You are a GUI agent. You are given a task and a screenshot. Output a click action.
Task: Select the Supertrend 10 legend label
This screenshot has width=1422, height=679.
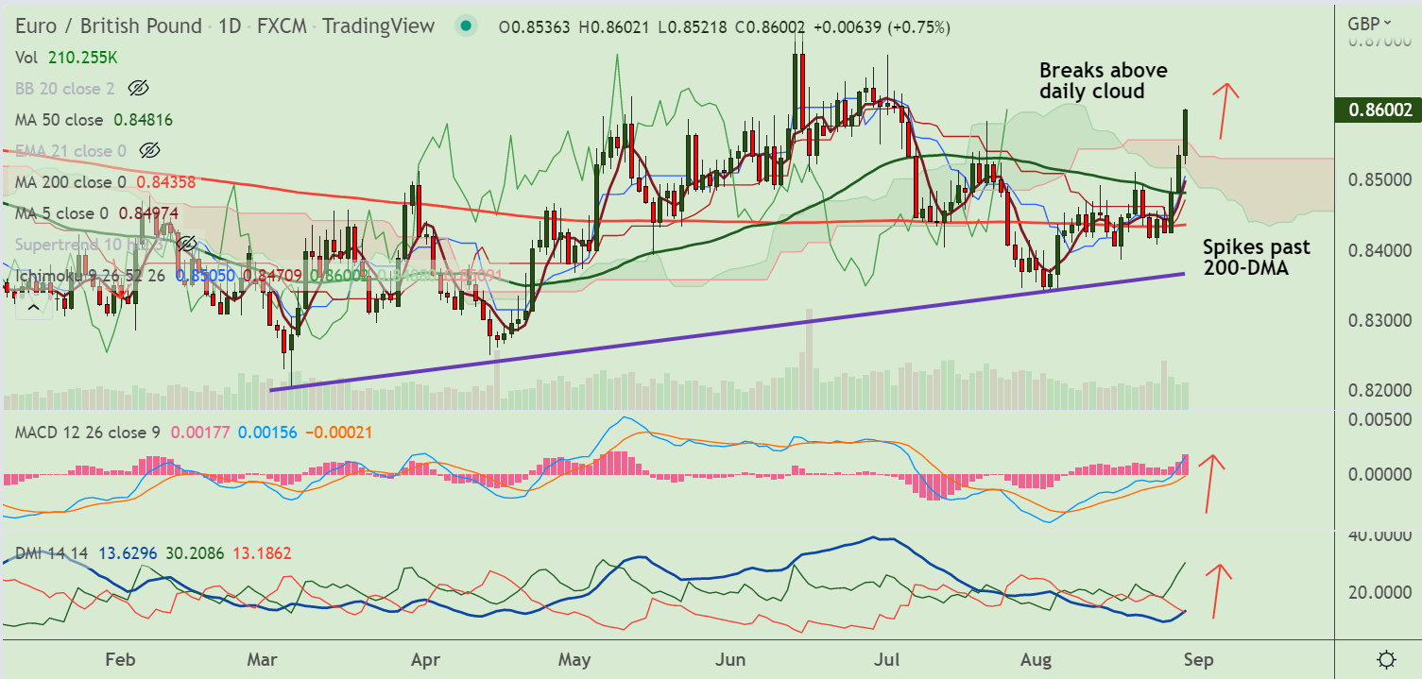click(91, 244)
